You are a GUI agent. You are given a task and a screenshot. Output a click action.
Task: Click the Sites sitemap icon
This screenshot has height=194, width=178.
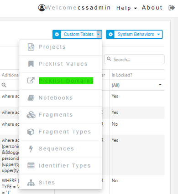coord(31,183)
